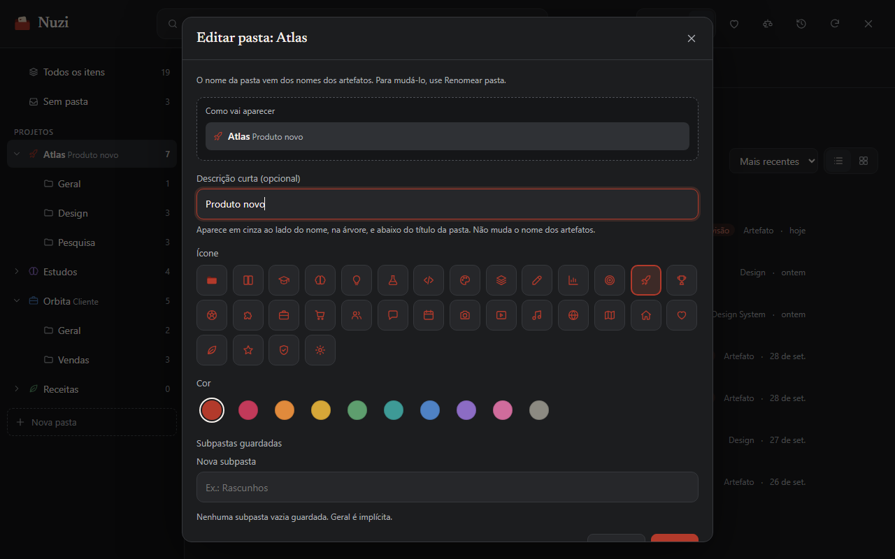The width and height of the screenshot is (895, 559).
Task: Pick the purple color swatch
Action: [466, 410]
